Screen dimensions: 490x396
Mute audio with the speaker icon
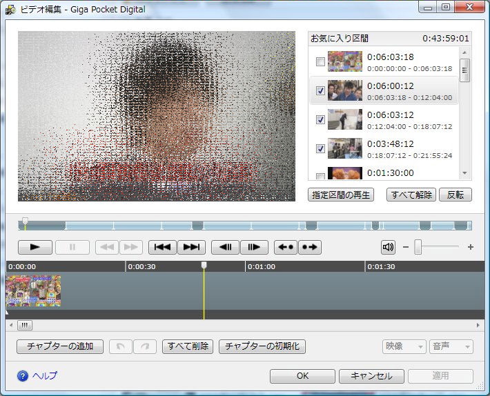(388, 247)
